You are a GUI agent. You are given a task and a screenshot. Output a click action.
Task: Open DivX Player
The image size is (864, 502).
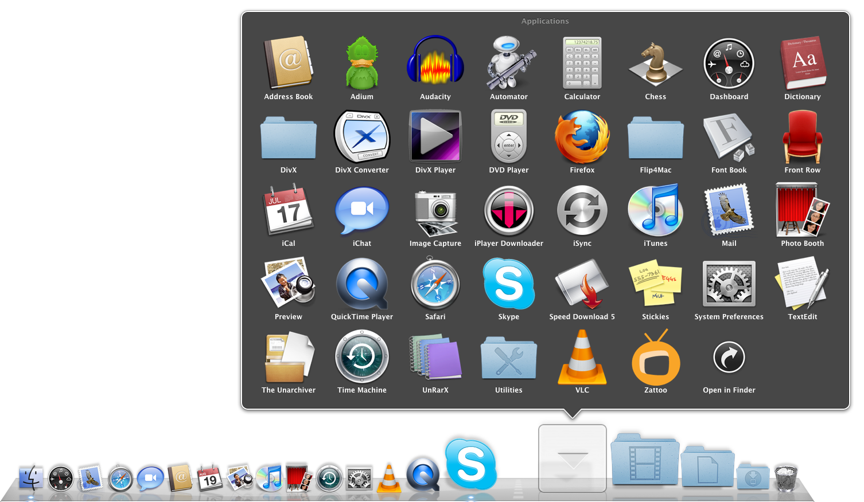point(435,136)
